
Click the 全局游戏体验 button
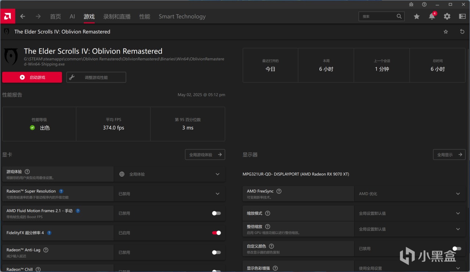click(205, 155)
